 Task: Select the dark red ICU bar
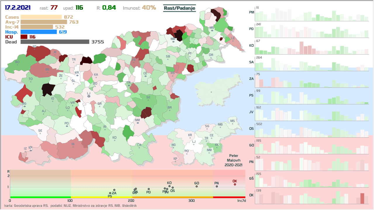[x=24, y=37]
